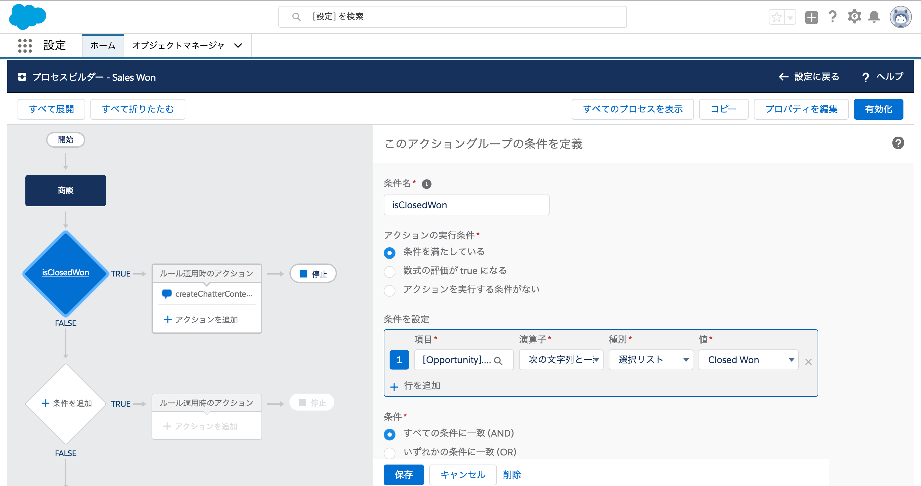Click the panel help icon beside the heading
Screen dimensions: 921x486
tap(898, 143)
